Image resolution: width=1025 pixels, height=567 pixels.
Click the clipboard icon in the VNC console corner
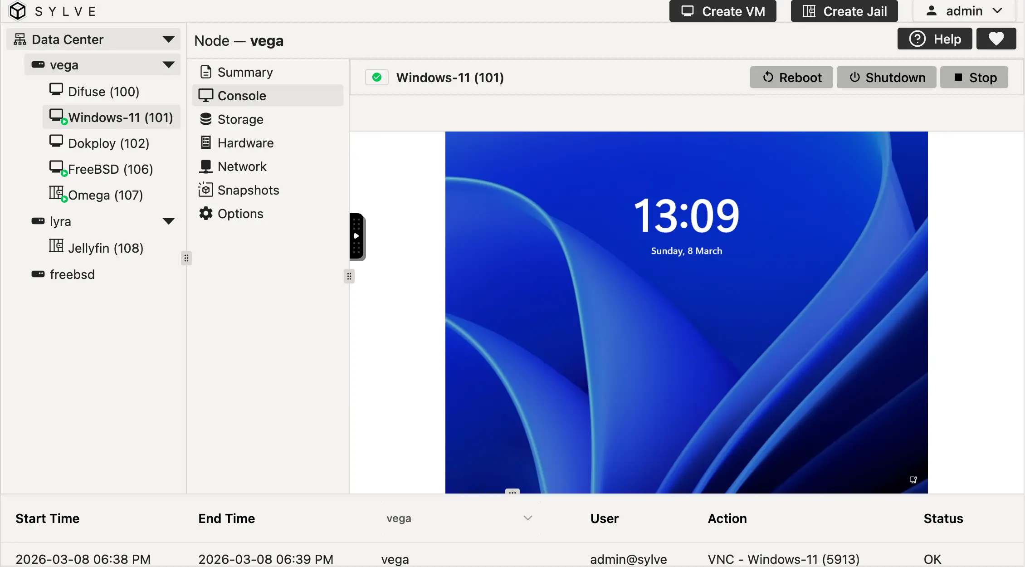click(x=913, y=479)
